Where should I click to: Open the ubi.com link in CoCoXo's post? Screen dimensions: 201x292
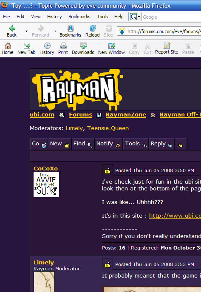click(x=175, y=215)
